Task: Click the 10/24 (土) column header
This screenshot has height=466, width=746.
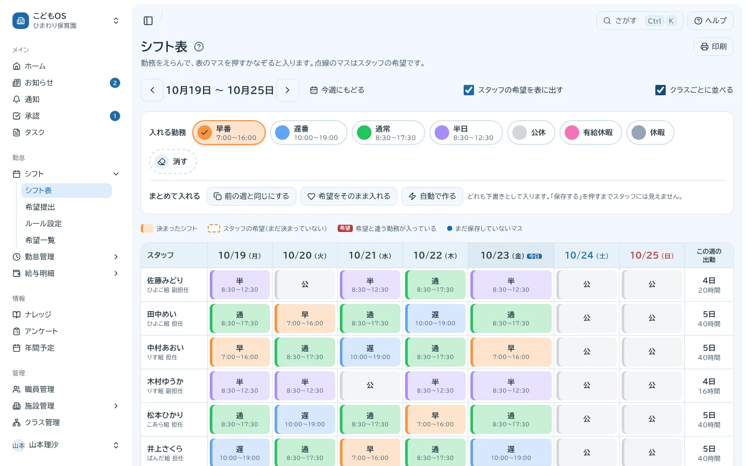Action: 586,255
